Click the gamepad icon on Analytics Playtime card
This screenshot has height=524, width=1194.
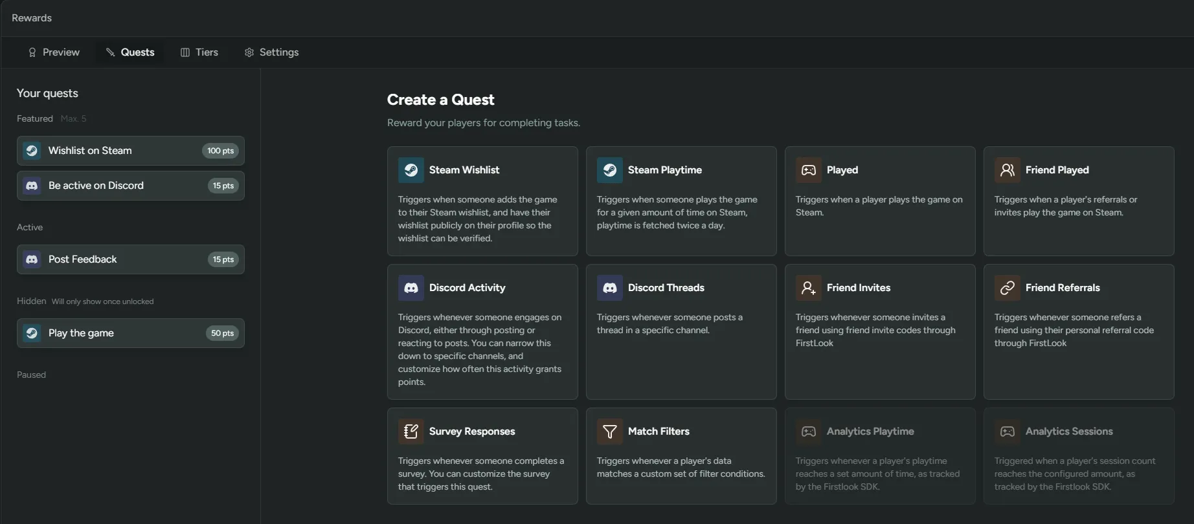(809, 431)
